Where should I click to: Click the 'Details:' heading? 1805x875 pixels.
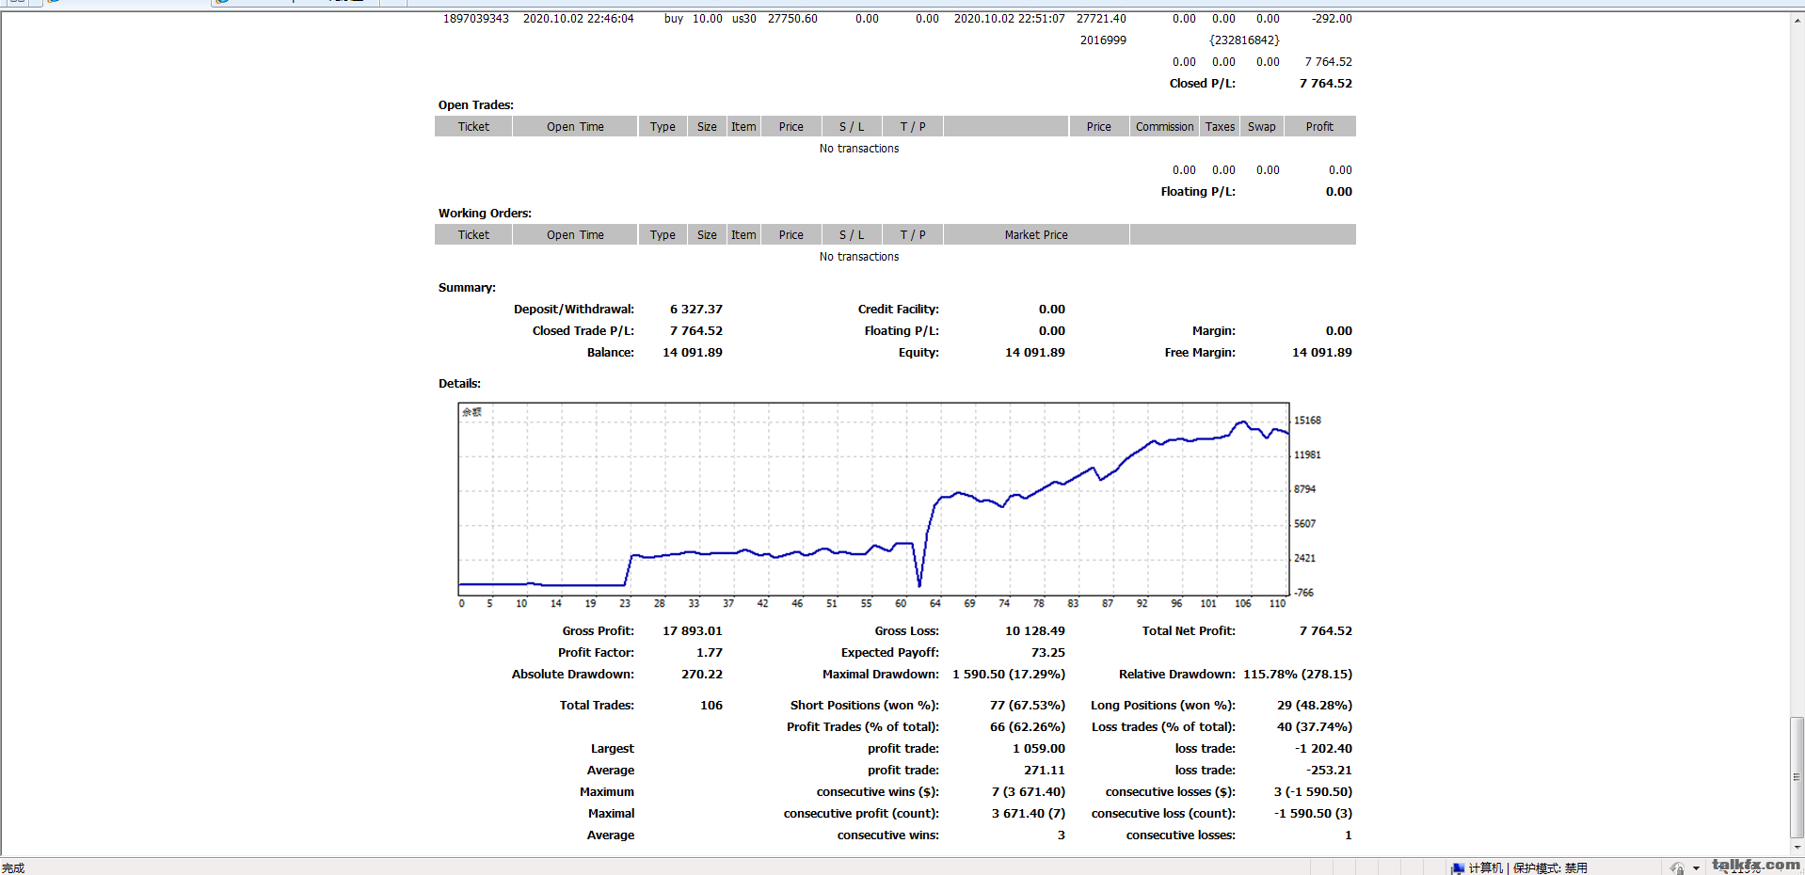459,384
